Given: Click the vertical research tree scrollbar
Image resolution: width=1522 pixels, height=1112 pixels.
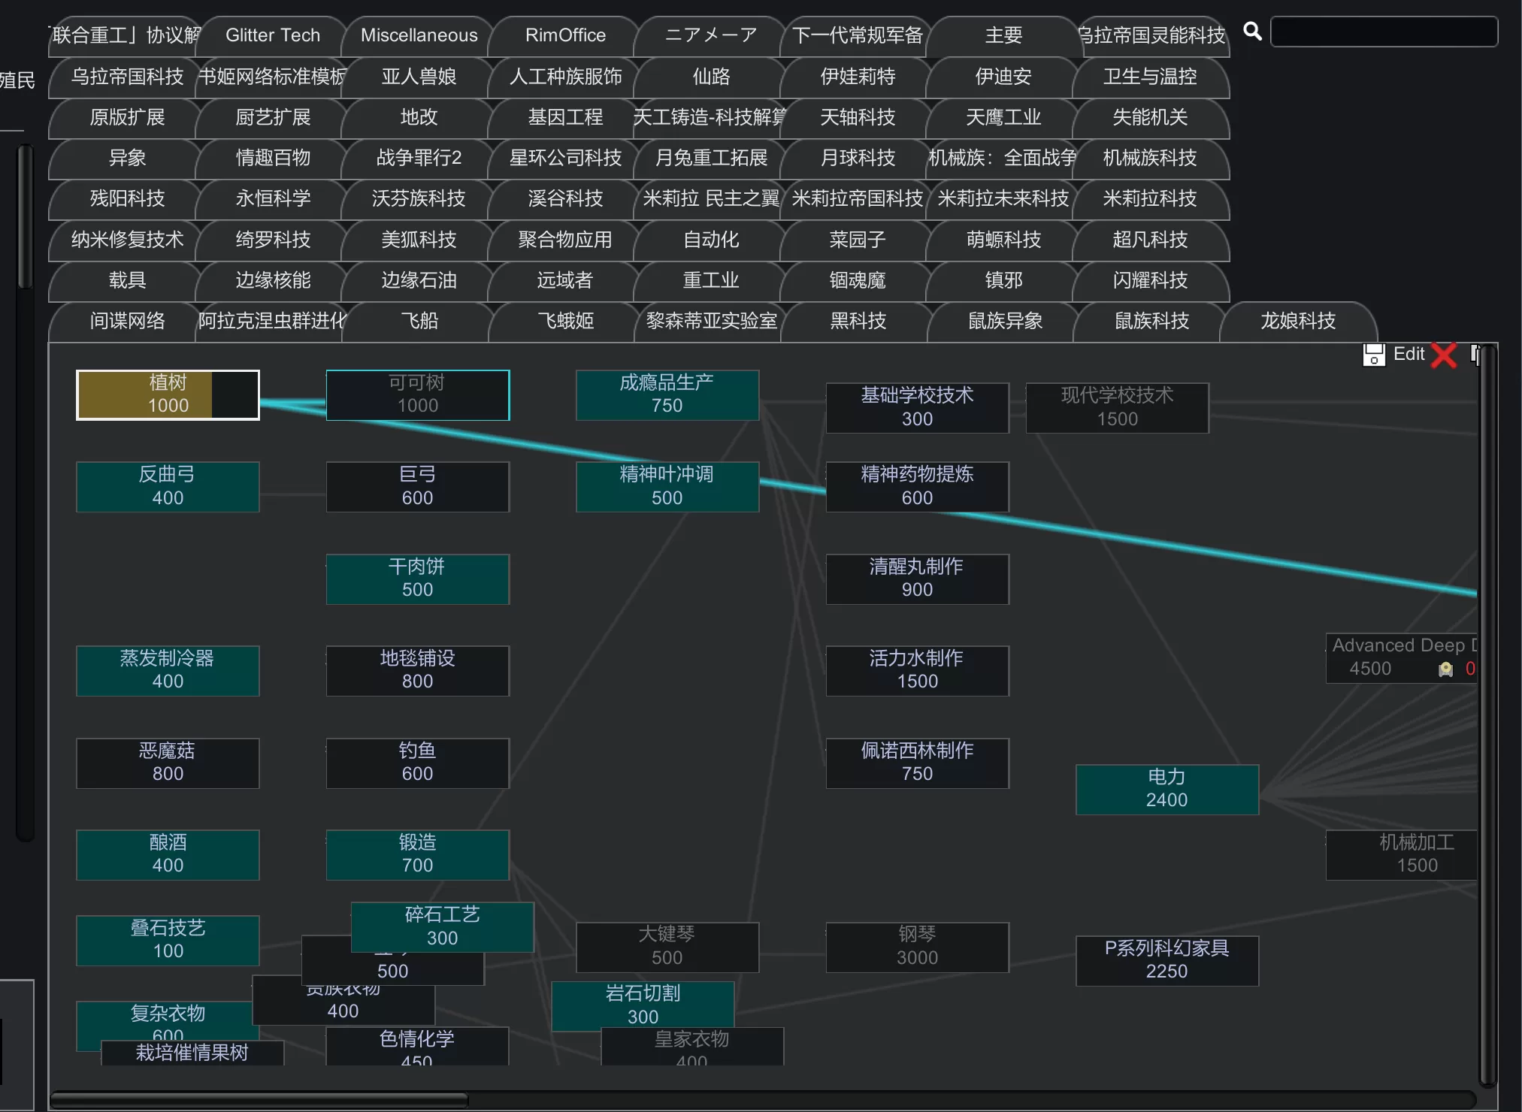Looking at the screenshot, I should coord(1487,714).
